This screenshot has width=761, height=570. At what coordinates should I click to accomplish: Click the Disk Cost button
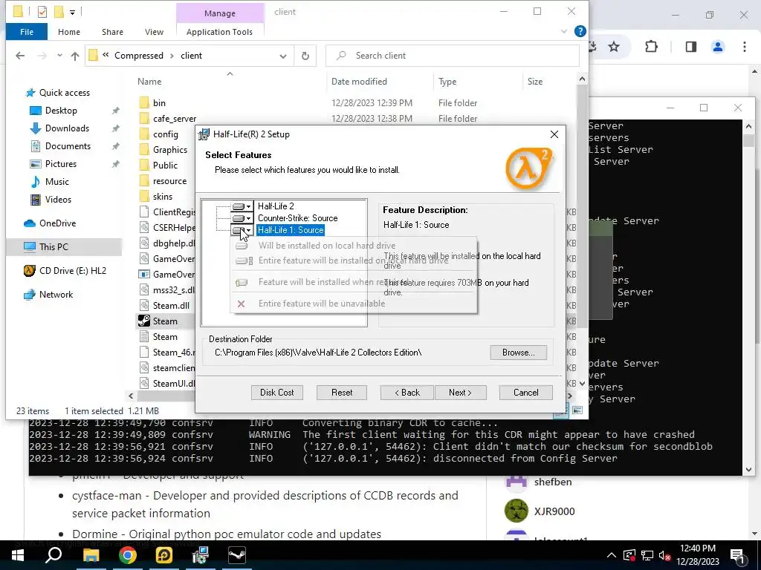tap(276, 393)
